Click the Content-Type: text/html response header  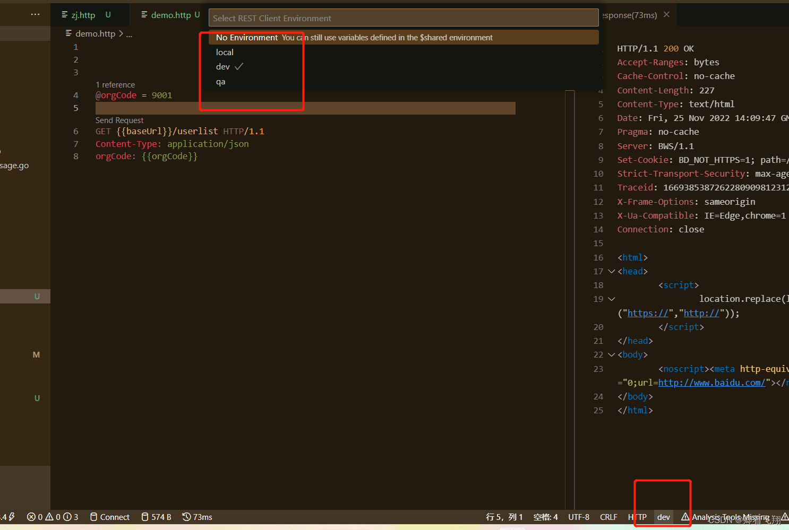click(x=676, y=105)
